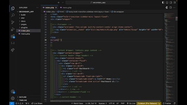The image size is (187, 105).
Task: Click the secondary_app command center search
Action: (98, 3)
